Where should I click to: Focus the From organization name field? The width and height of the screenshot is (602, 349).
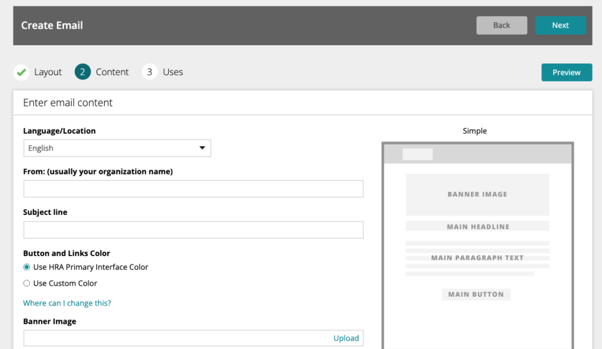193,189
